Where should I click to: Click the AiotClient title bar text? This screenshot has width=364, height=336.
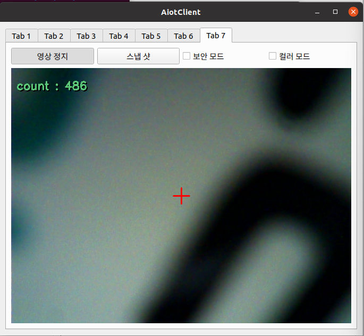pos(181,12)
